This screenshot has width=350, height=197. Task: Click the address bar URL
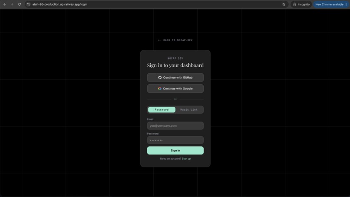coord(59,4)
